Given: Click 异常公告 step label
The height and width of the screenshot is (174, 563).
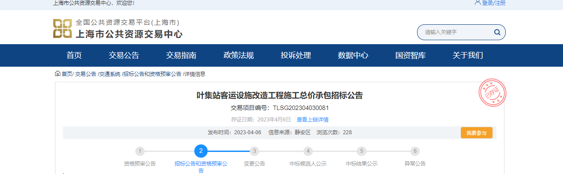Looking at the screenshot, I should pyautogui.click(x=415, y=164).
